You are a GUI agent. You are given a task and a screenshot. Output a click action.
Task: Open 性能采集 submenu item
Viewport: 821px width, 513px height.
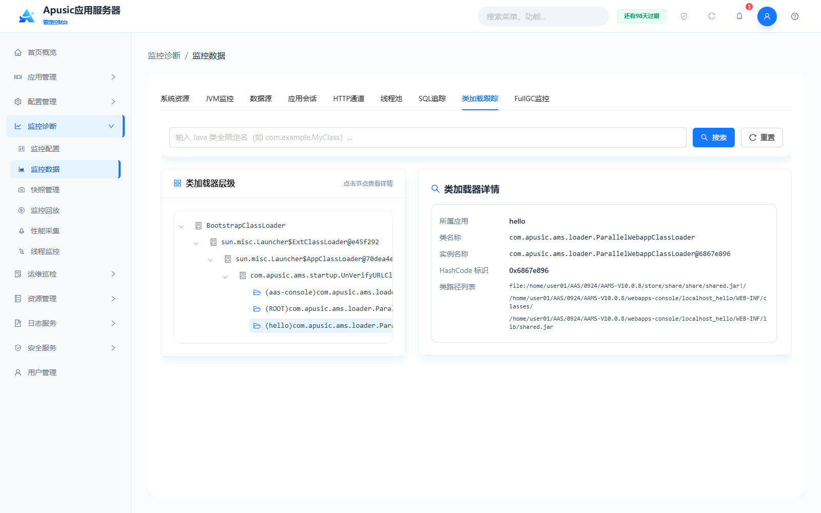pos(66,231)
